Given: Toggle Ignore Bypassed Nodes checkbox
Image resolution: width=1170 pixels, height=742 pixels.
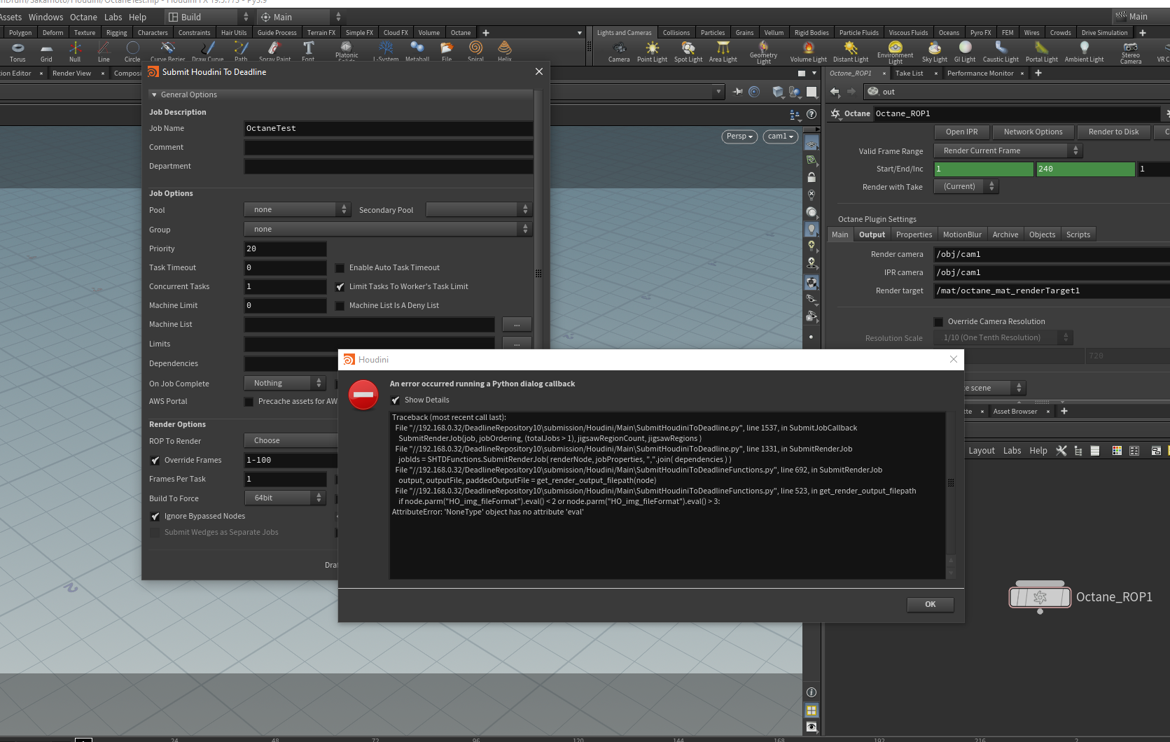Looking at the screenshot, I should (155, 516).
